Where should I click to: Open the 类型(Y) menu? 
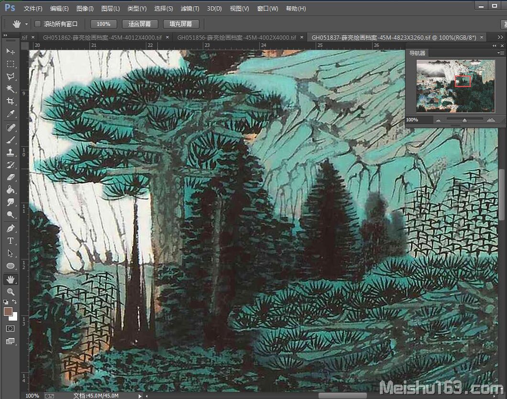pos(137,9)
